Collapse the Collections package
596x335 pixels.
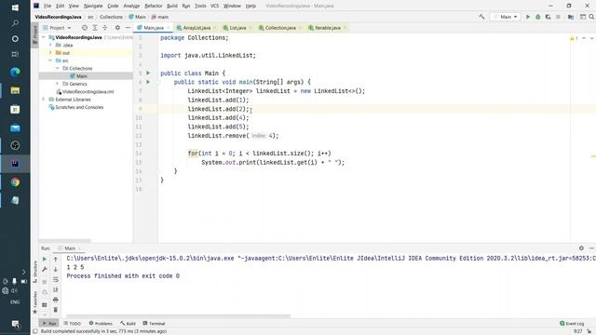[58, 68]
